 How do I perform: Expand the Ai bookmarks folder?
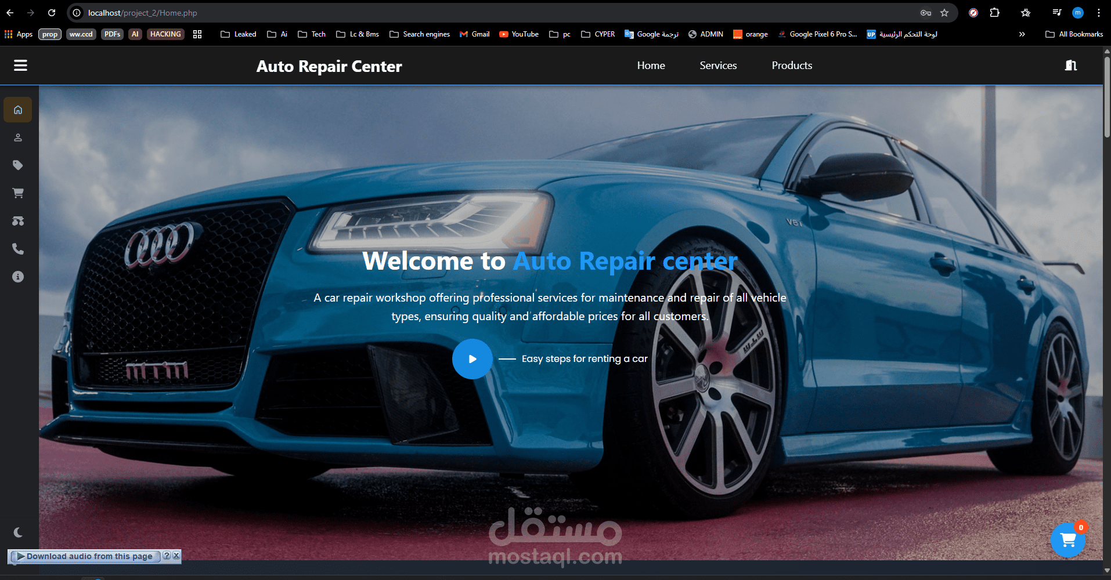click(277, 34)
